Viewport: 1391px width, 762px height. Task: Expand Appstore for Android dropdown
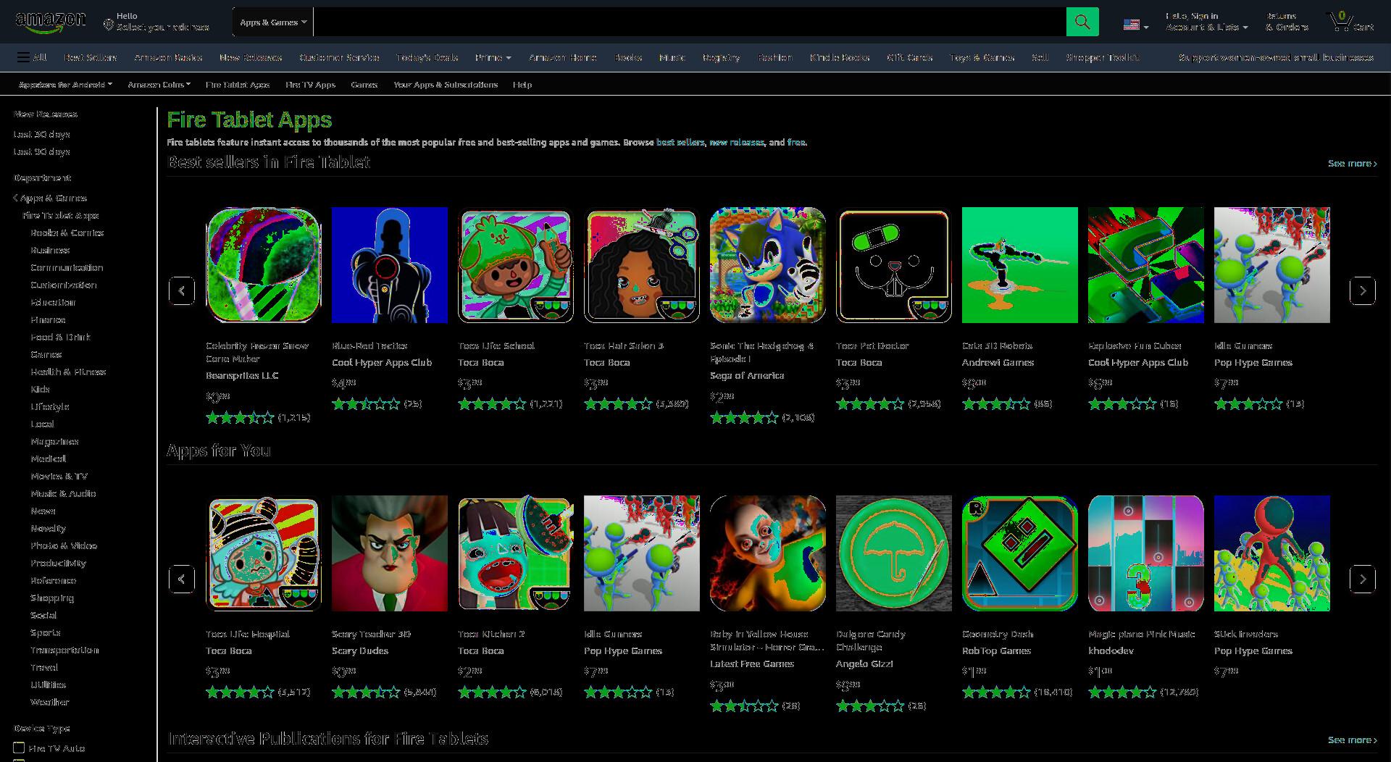click(x=65, y=85)
